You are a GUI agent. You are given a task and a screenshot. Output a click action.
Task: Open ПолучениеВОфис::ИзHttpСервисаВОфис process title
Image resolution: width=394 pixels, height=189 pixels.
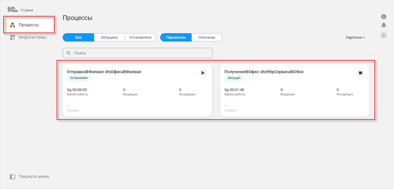(x=264, y=72)
